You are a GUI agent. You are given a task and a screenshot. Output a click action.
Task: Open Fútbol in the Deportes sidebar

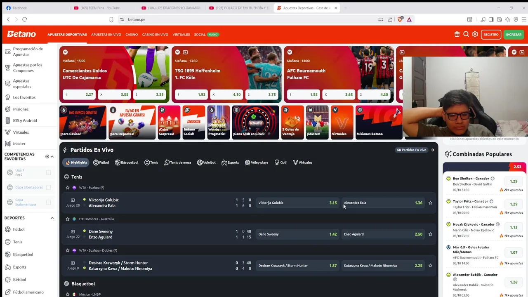(x=19, y=229)
